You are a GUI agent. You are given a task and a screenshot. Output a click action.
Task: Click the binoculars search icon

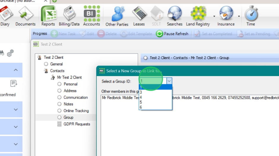2,53
